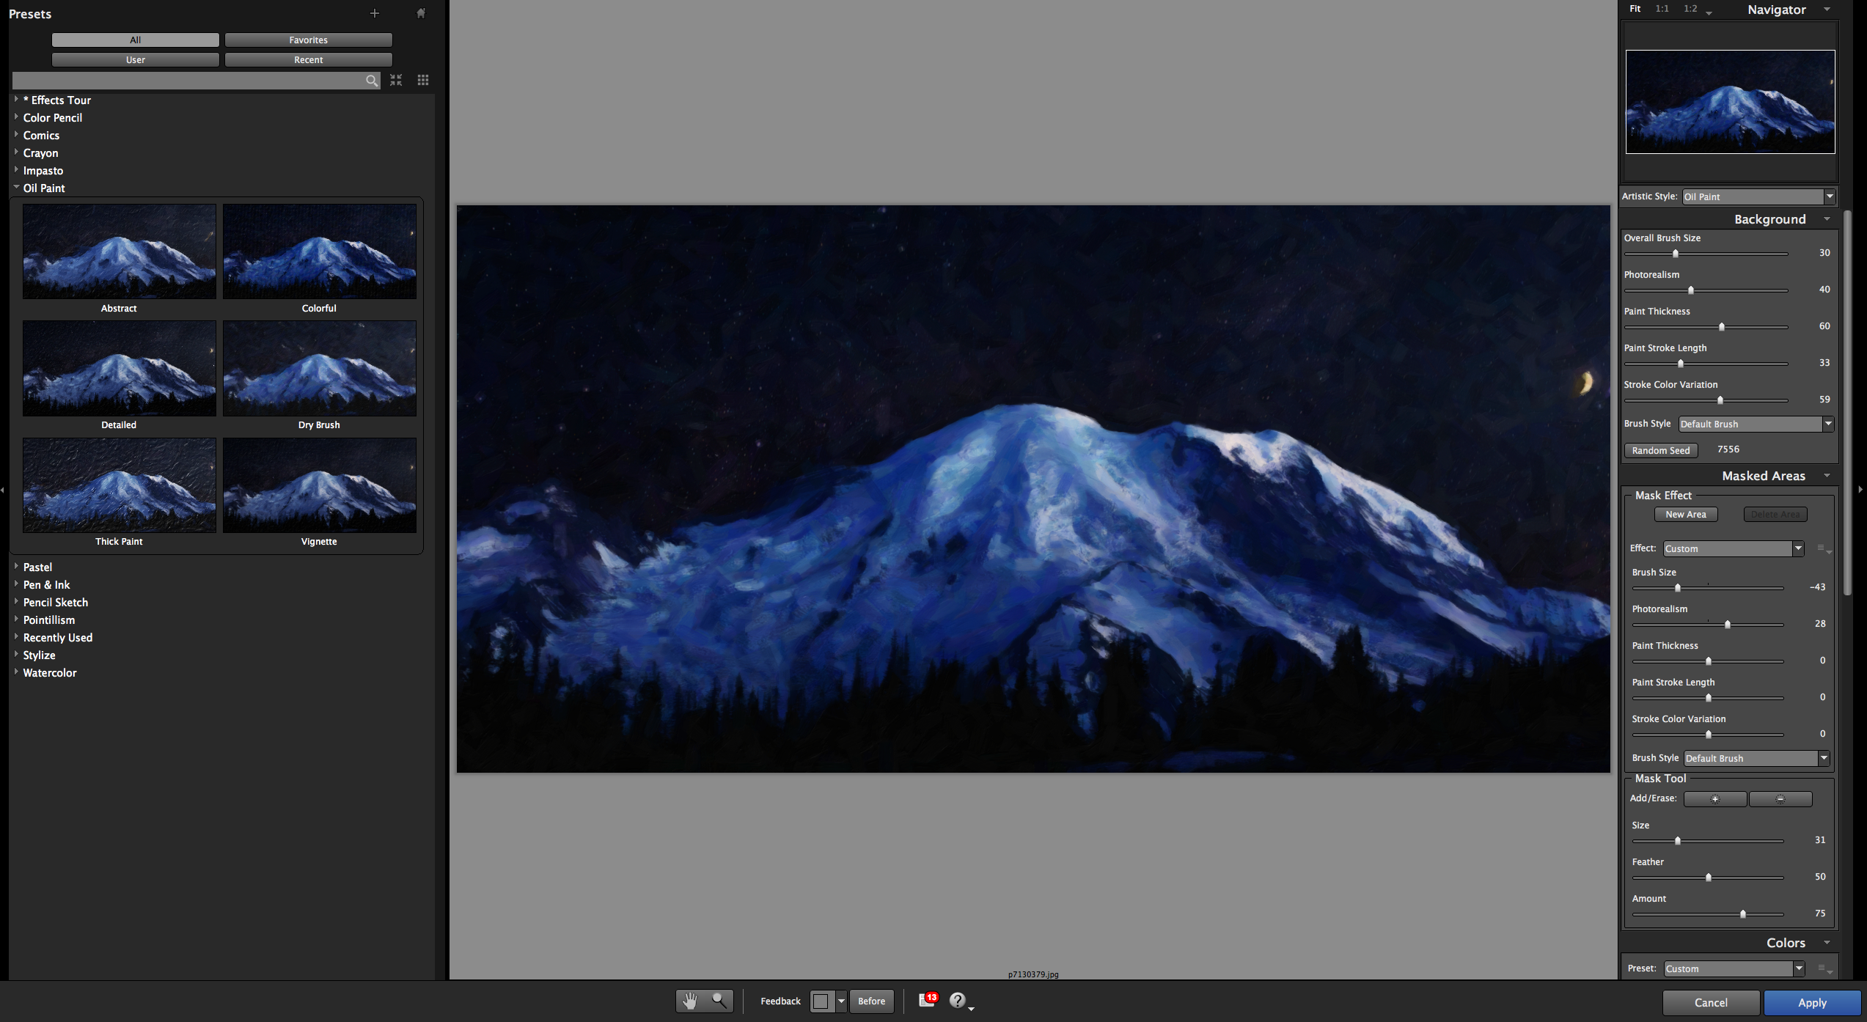1867x1022 pixels.
Task: Click the collapse all presets icon
Action: (x=396, y=80)
